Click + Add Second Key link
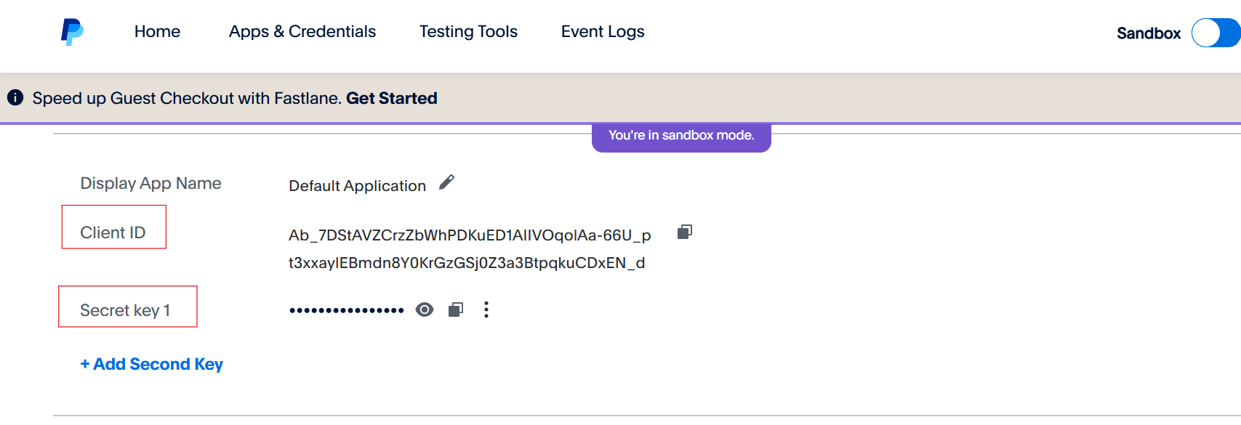This screenshot has height=425, width=1241. coord(151,364)
